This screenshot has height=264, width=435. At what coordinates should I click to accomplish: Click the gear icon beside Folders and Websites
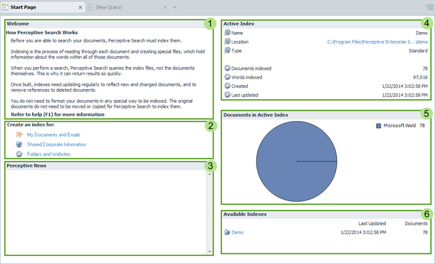(x=19, y=154)
